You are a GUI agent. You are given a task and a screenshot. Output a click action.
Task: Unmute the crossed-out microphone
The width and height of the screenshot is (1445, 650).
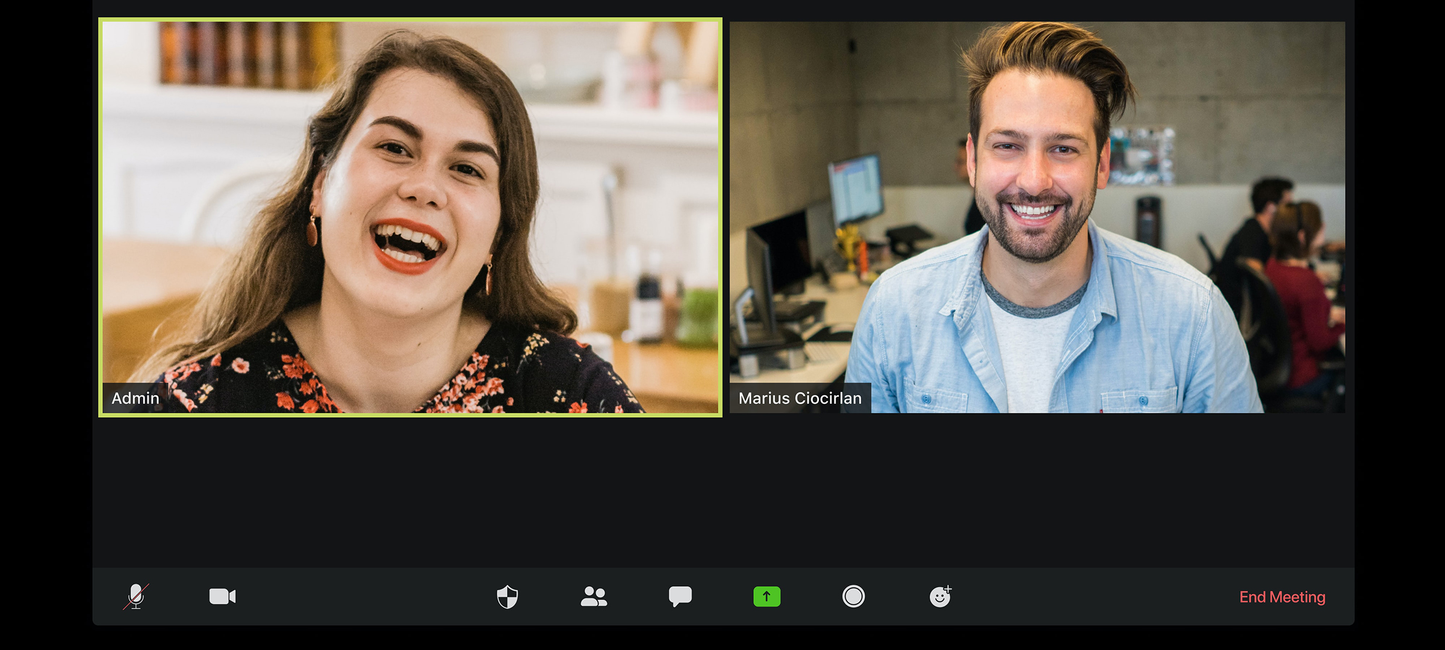tap(136, 596)
